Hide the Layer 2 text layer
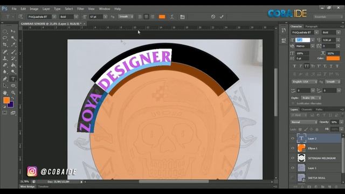 tap(293, 138)
